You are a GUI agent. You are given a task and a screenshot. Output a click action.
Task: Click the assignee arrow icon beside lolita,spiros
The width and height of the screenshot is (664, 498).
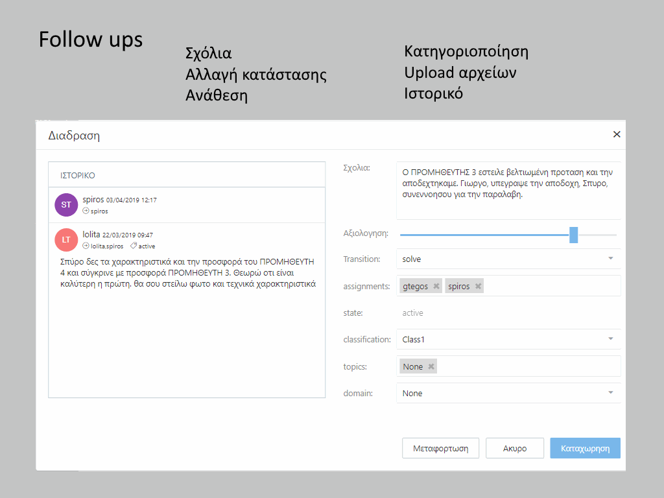(86, 246)
